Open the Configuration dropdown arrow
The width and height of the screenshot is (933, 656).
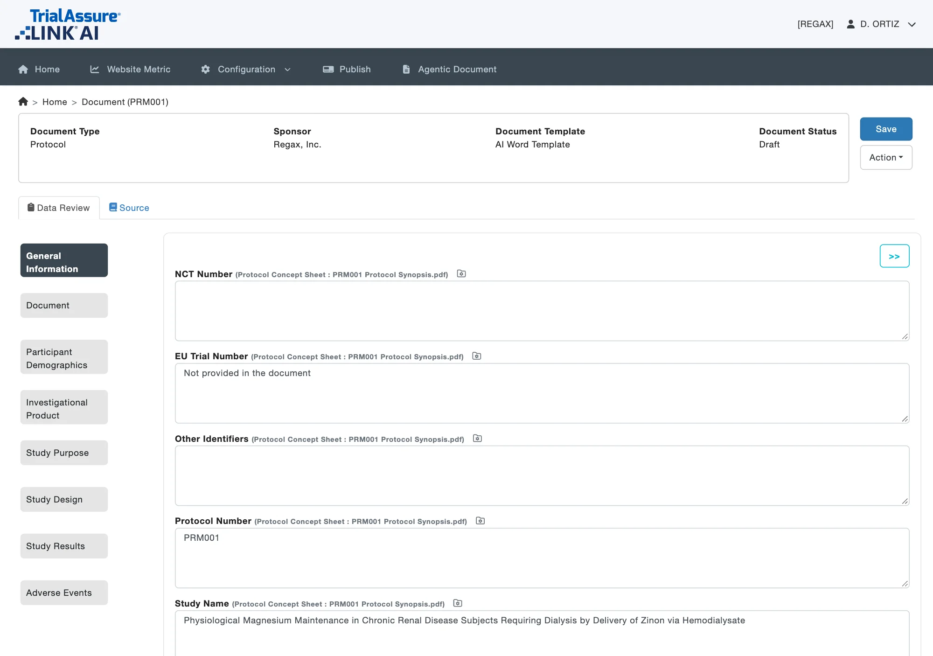click(288, 70)
